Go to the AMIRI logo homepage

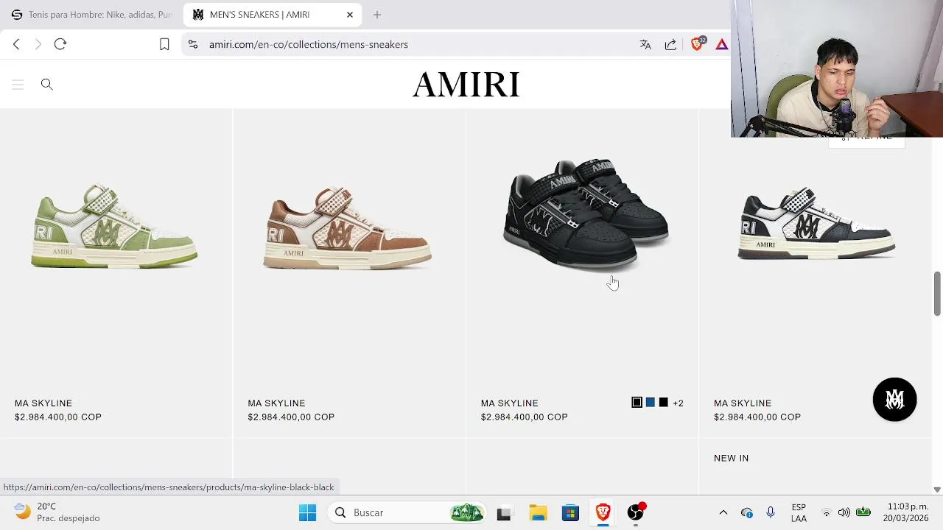pos(466,85)
